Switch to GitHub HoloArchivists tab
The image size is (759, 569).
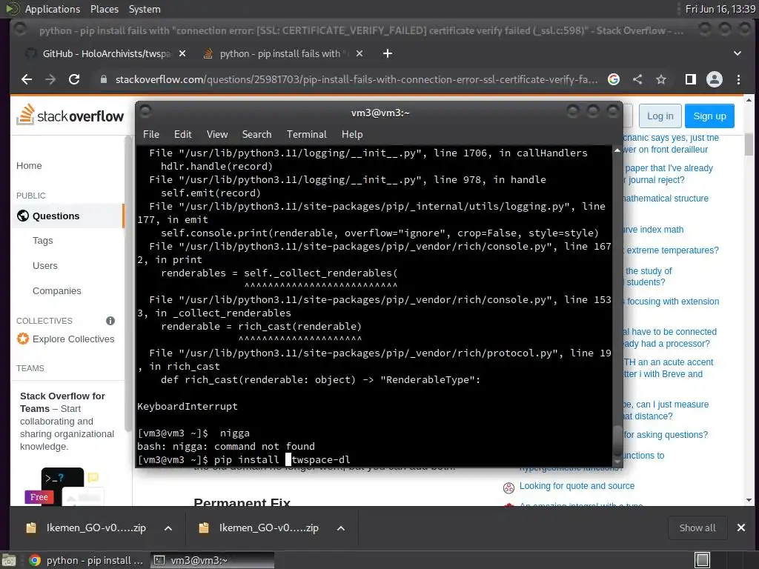pyautogui.click(x=106, y=53)
